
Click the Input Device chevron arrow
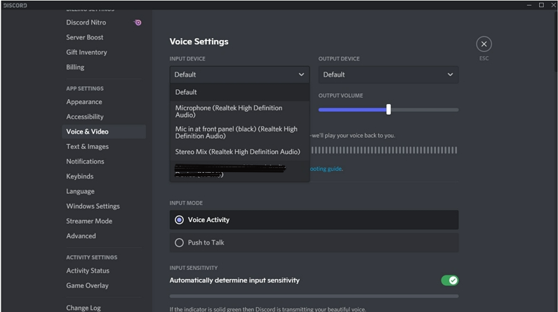[301, 74]
